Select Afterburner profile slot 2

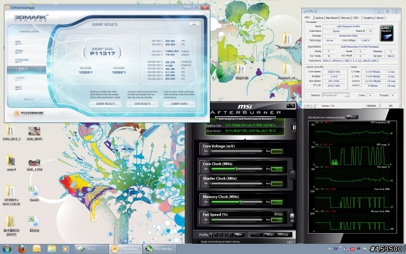pyautogui.click(x=216, y=235)
